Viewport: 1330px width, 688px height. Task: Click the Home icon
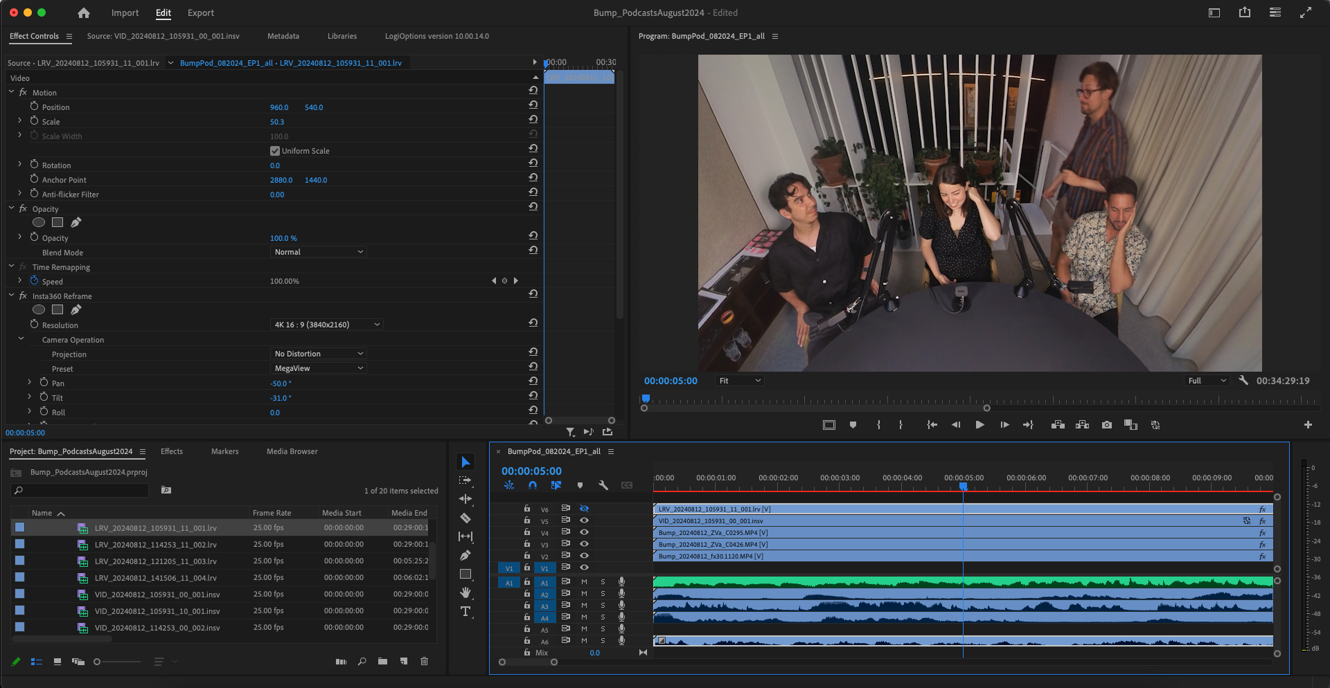pos(84,12)
